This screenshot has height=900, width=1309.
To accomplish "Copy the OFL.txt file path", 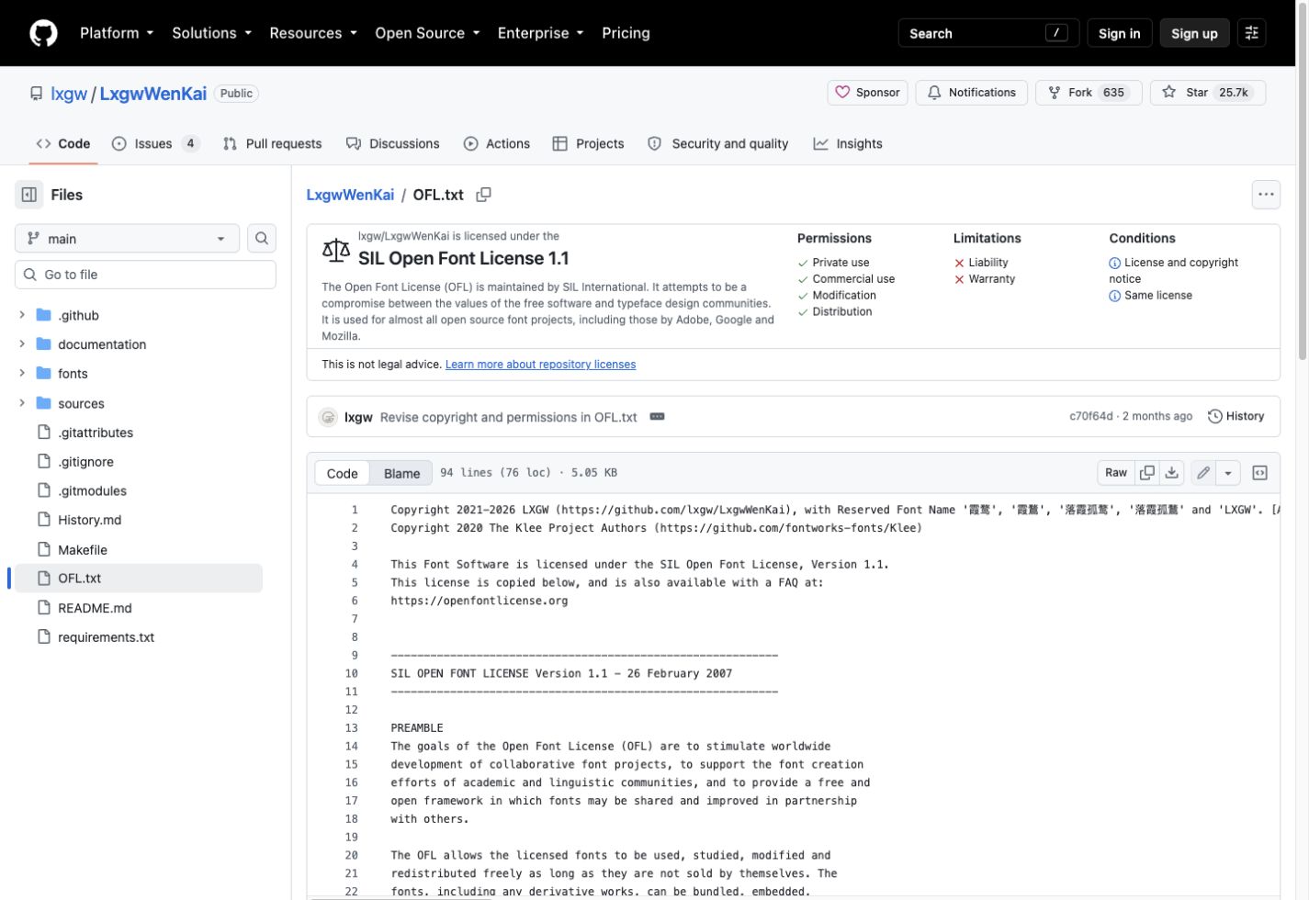I will (483, 195).
